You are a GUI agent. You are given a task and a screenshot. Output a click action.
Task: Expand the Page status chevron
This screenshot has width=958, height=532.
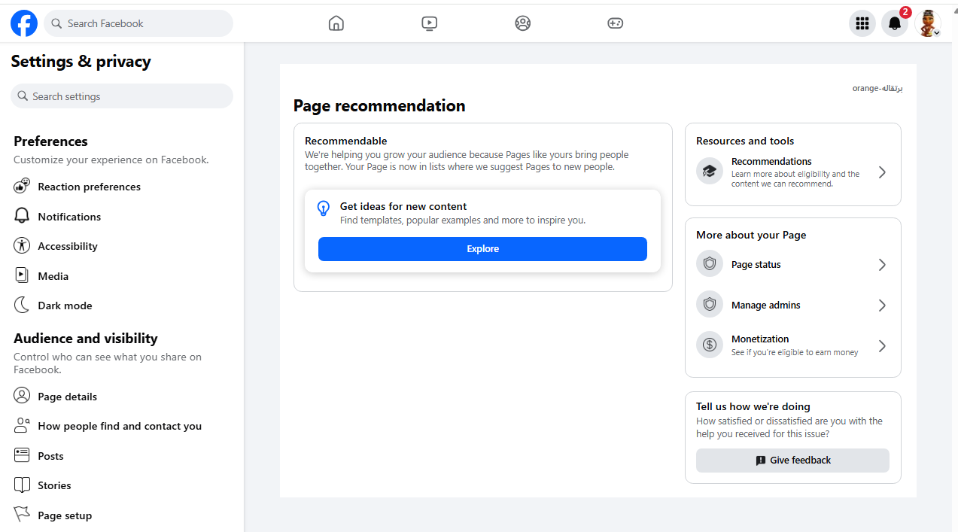882,265
